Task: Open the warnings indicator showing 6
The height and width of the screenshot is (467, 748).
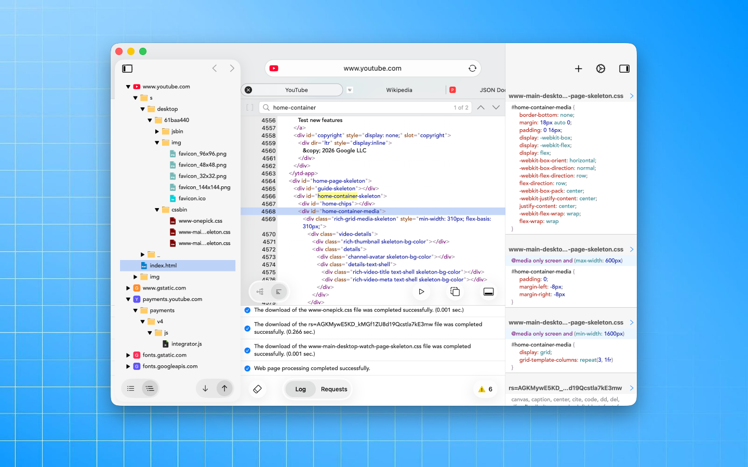Action: 485,389
